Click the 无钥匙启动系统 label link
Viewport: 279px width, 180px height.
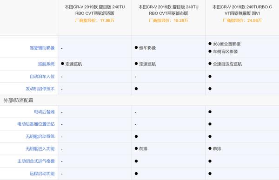(x=40, y=136)
